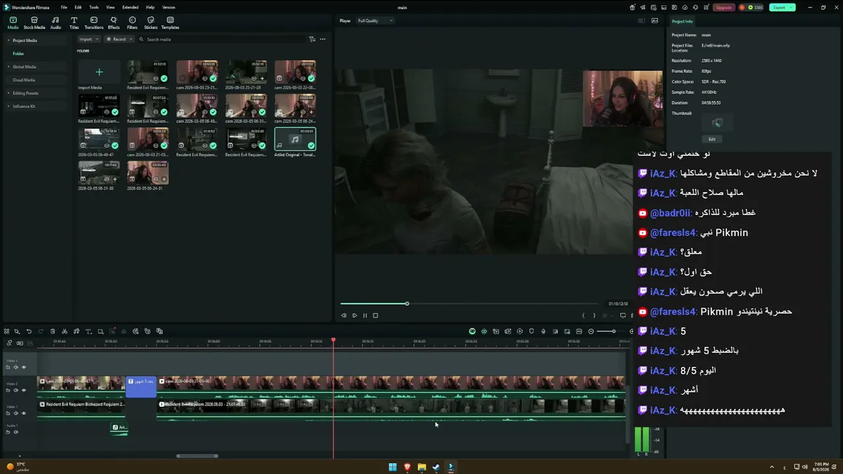Mute the Audio 1 track
This screenshot has width=843, height=474.
[x=16, y=433]
